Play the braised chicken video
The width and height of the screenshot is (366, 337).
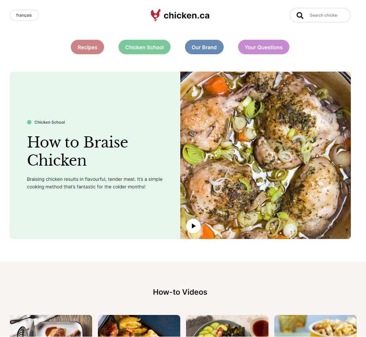pos(193,226)
